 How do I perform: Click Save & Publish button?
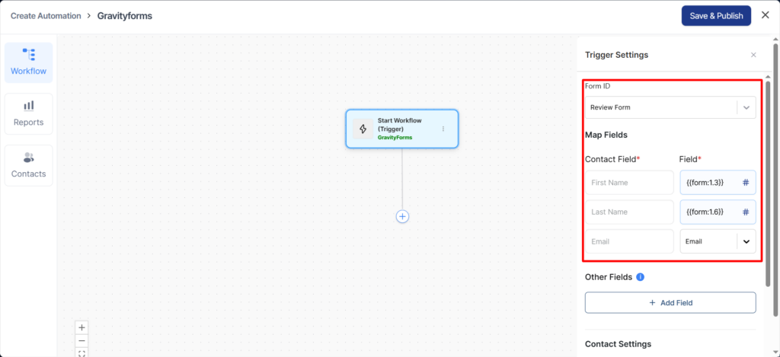pos(716,16)
